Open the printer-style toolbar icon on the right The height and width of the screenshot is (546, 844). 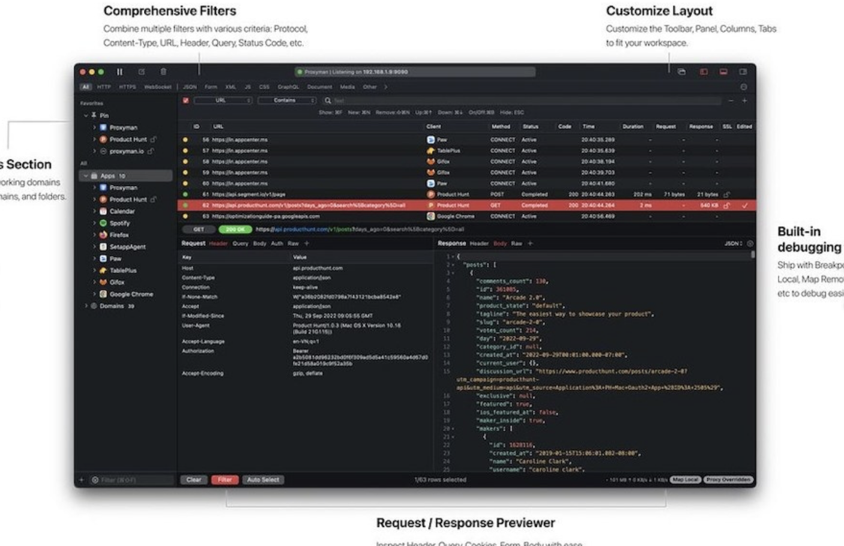681,71
